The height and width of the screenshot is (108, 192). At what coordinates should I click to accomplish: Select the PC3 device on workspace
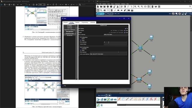(x=151, y=37)
